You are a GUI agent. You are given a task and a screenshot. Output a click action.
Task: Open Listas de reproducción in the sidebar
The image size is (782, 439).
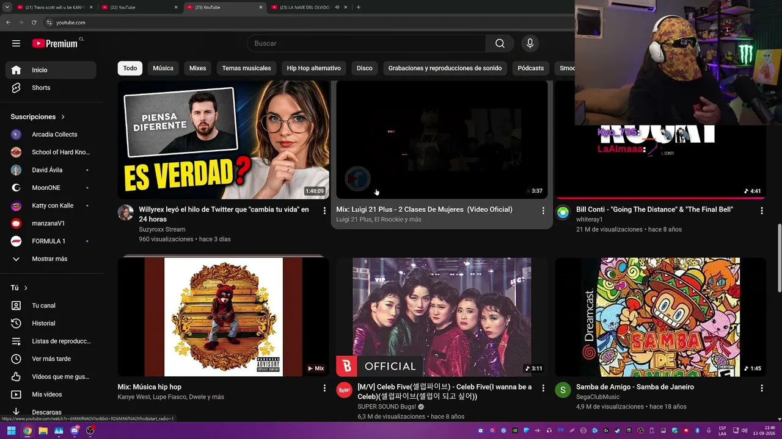pyautogui.click(x=51, y=341)
